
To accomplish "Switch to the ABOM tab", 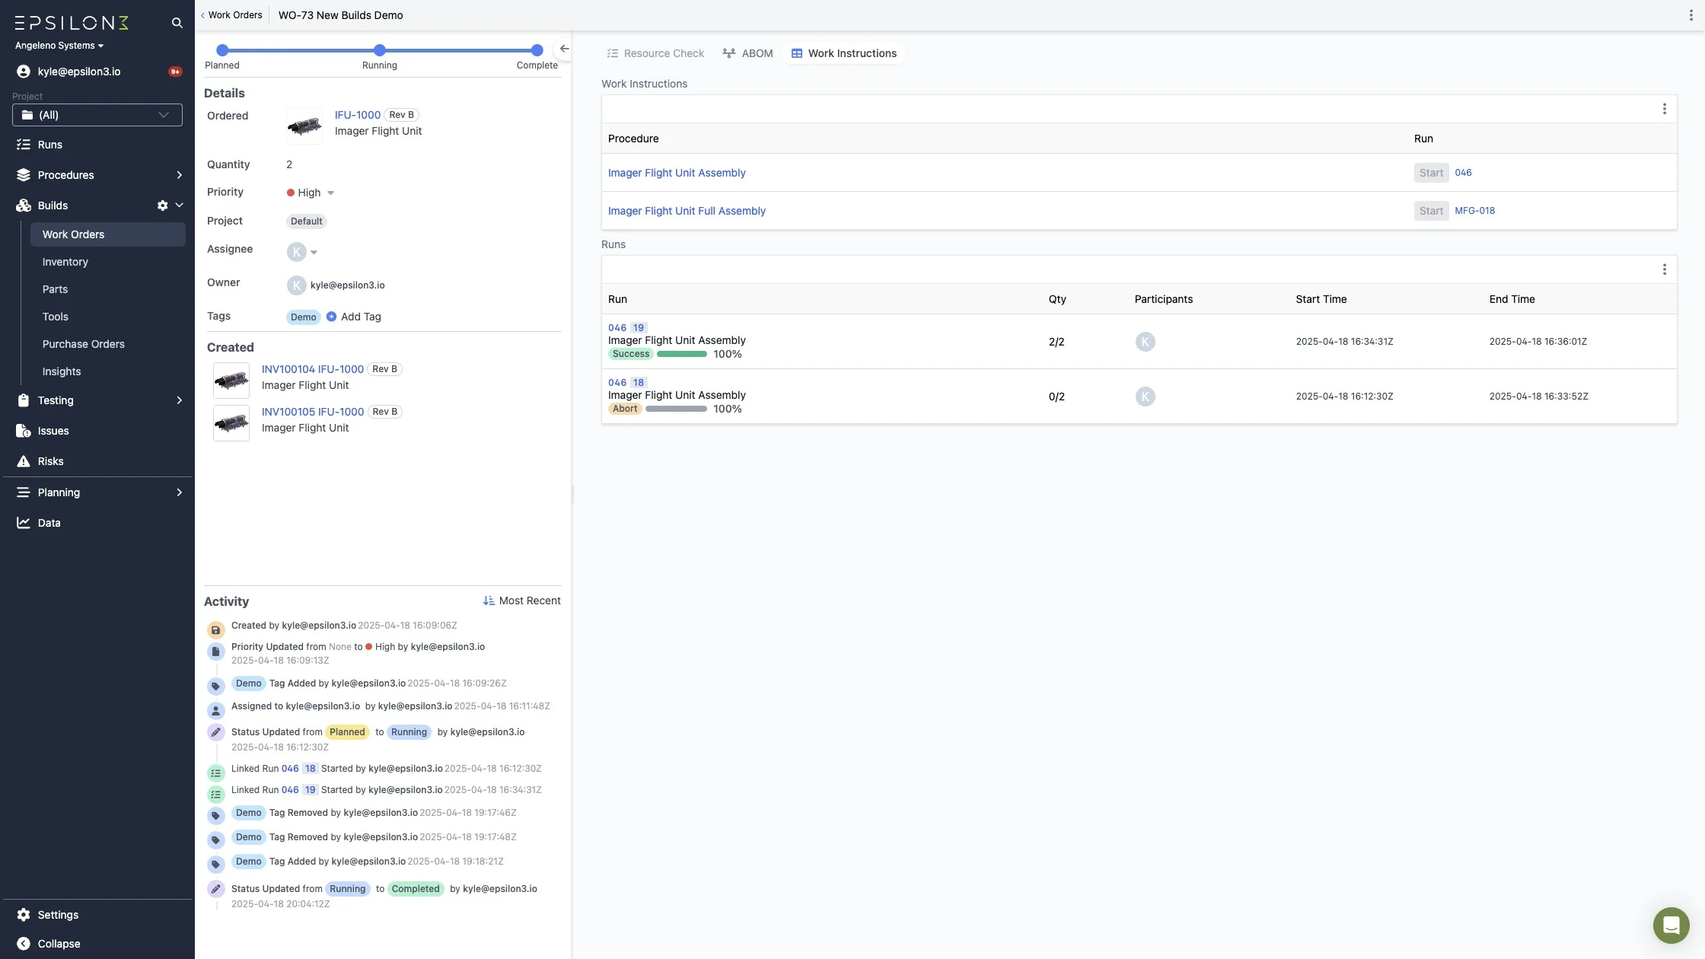I will point(747,53).
